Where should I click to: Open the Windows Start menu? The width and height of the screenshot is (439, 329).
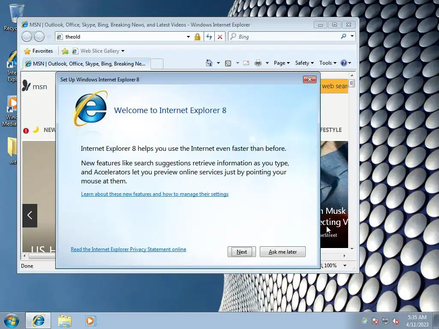point(11,320)
